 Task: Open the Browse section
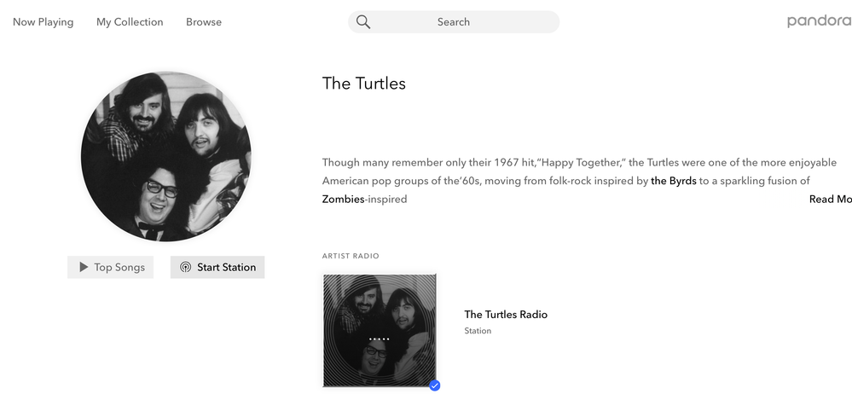(x=204, y=22)
